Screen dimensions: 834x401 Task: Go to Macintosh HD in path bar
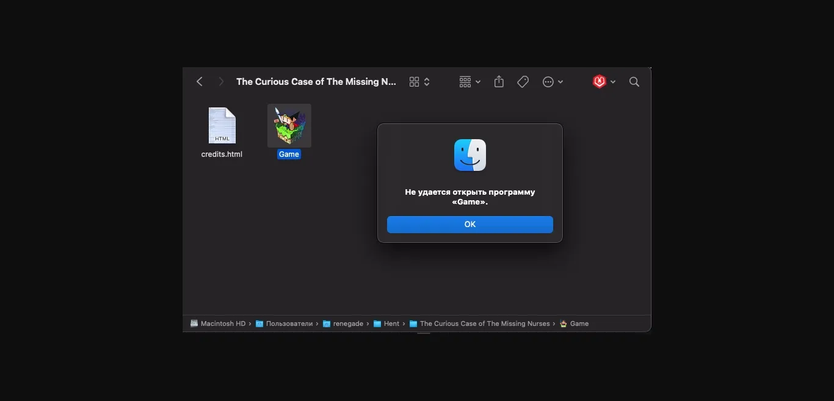222,323
